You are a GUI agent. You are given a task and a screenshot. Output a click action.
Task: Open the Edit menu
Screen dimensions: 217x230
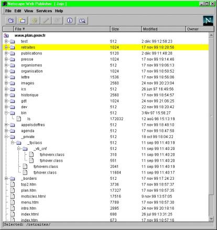tap(18, 11)
